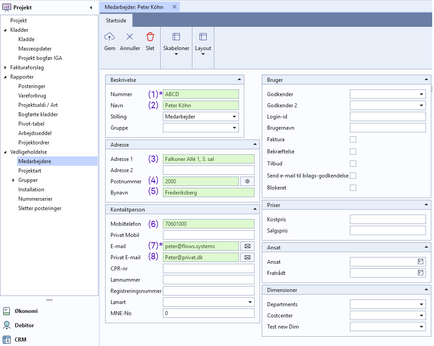The height and width of the screenshot is (346, 434).
Task: Click the Kostpris input field
Action: 387,219
